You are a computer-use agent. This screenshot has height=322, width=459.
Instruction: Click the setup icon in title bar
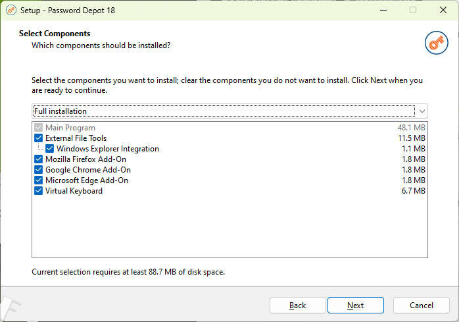pyautogui.click(x=11, y=10)
